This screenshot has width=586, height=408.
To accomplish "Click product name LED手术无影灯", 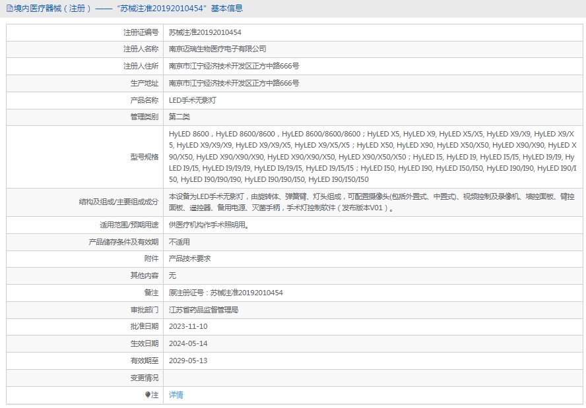I will click(193, 100).
